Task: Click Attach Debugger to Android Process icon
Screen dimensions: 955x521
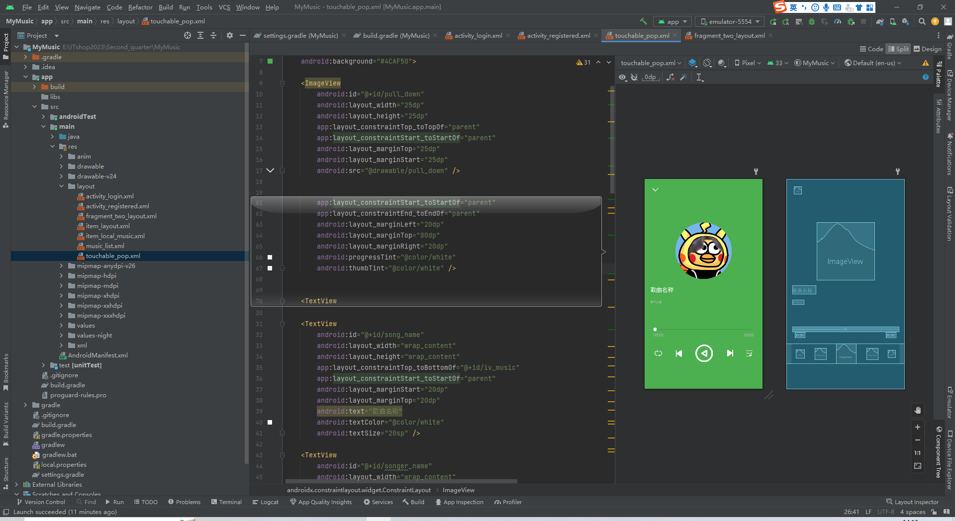Action: pos(851,21)
